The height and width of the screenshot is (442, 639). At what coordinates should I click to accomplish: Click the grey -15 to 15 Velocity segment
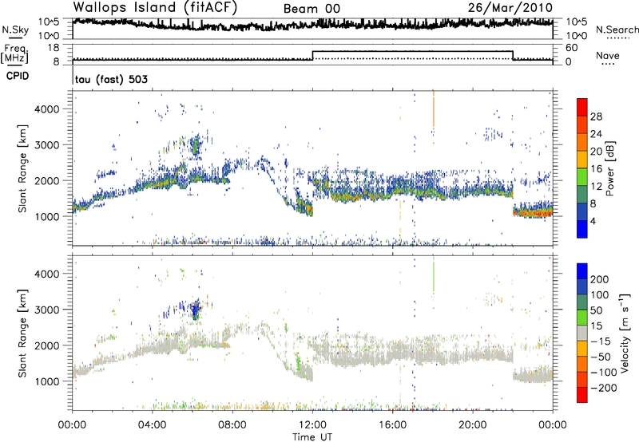pyautogui.click(x=582, y=333)
